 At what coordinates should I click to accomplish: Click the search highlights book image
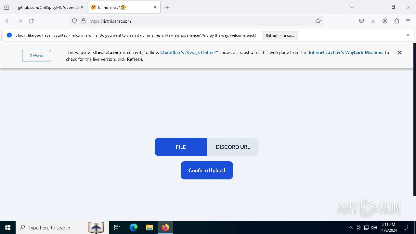coord(96,227)
